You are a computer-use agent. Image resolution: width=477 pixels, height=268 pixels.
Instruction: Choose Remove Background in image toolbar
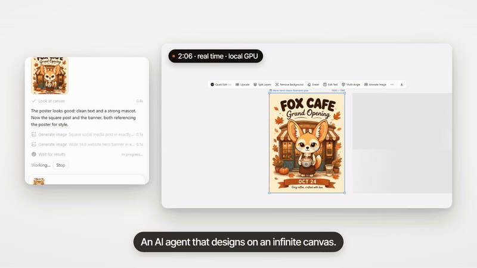(289, 85)
